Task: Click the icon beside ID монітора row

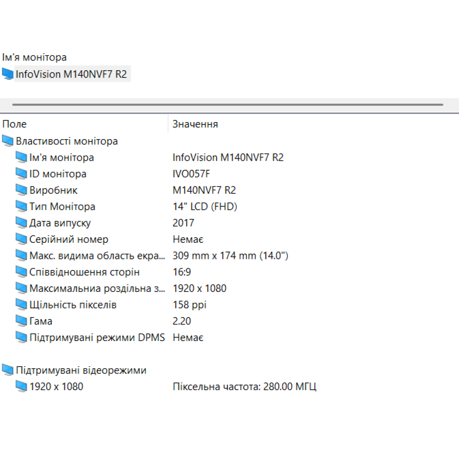Action: (x=21, y=174)
